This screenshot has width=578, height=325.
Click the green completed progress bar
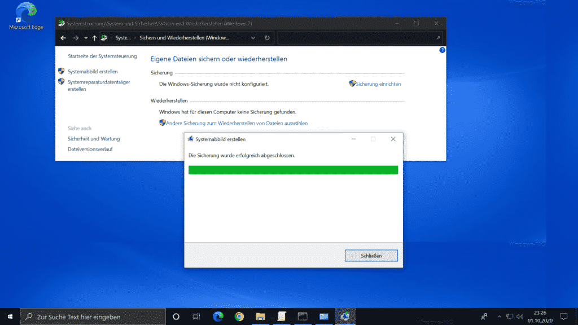point(293,170)
